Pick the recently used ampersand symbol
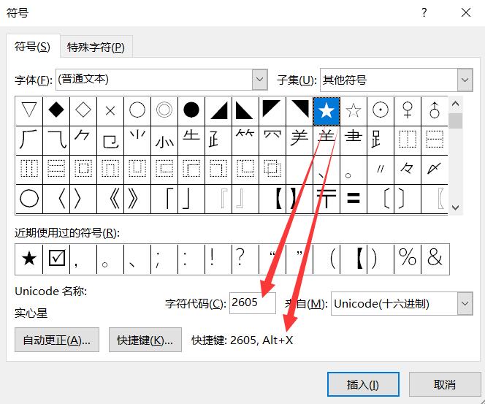485x404 pixels. click(x=435, y=259)
